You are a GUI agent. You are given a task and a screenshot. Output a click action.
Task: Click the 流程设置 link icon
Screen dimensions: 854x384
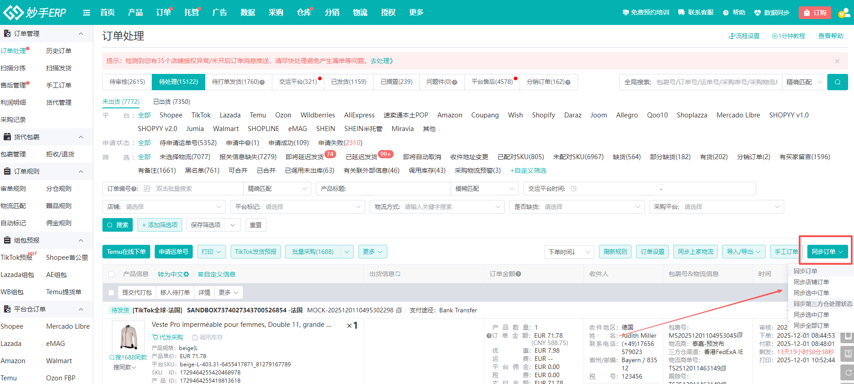[x=732, y=36]
